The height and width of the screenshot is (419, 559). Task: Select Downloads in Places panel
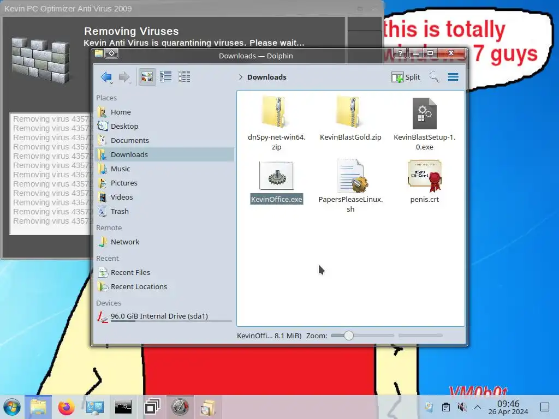point(165,154)
